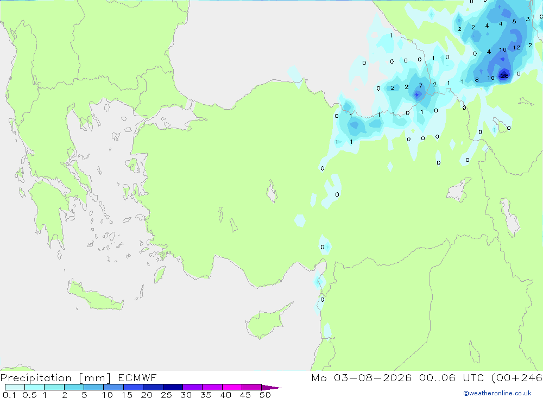Click the legend swatch between 0.5 and 1
The width and height of the screenshot is (543, 398).
[x=34, y=387]
